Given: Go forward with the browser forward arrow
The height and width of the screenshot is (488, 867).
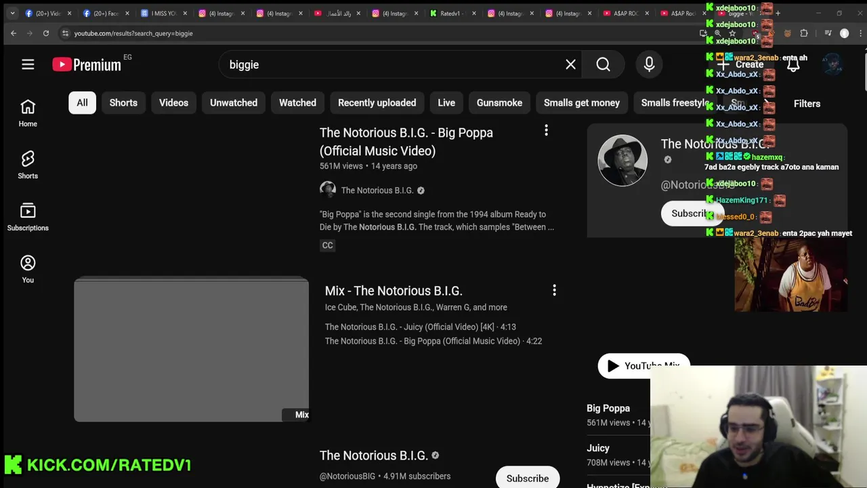Looking at the screenshot, I should pyautogui.click(x=30, y=33).
